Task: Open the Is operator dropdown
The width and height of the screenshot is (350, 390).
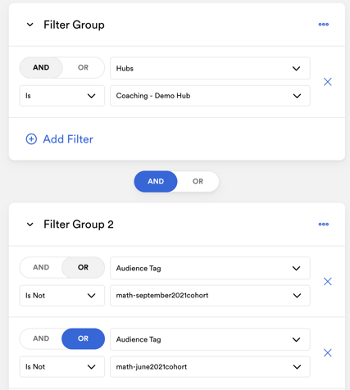Action: 62,96
